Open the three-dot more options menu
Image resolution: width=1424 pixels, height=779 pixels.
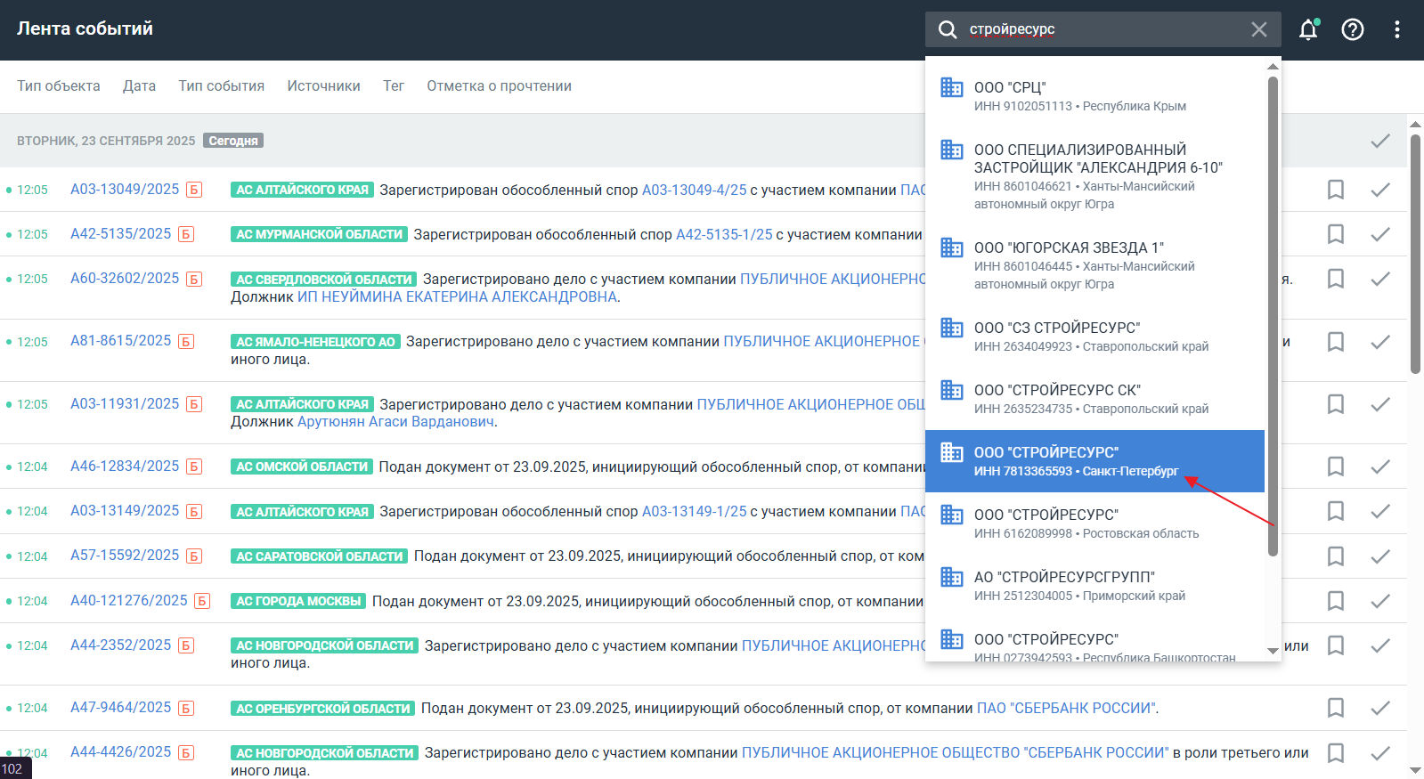(1396, 29)
